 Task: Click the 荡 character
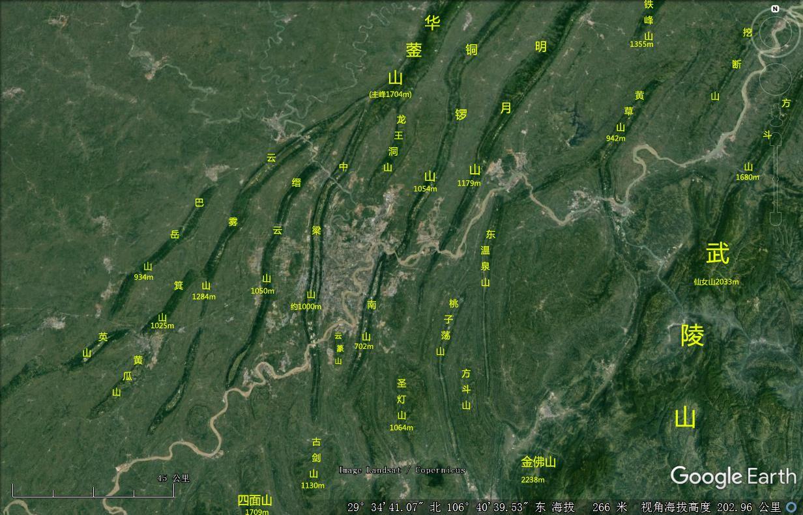point(447,335)
